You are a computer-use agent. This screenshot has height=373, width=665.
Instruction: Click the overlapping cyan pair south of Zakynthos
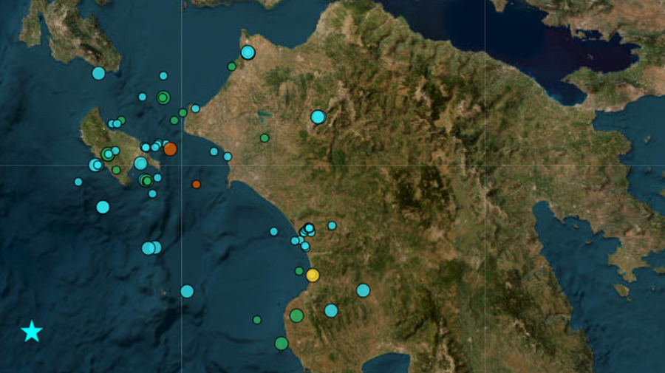tap(151, 248)
